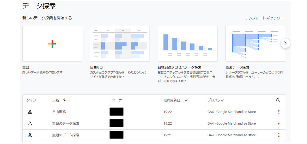Click the プロパティ column header
Screen dimensions: 307x144
coord(215,100)
